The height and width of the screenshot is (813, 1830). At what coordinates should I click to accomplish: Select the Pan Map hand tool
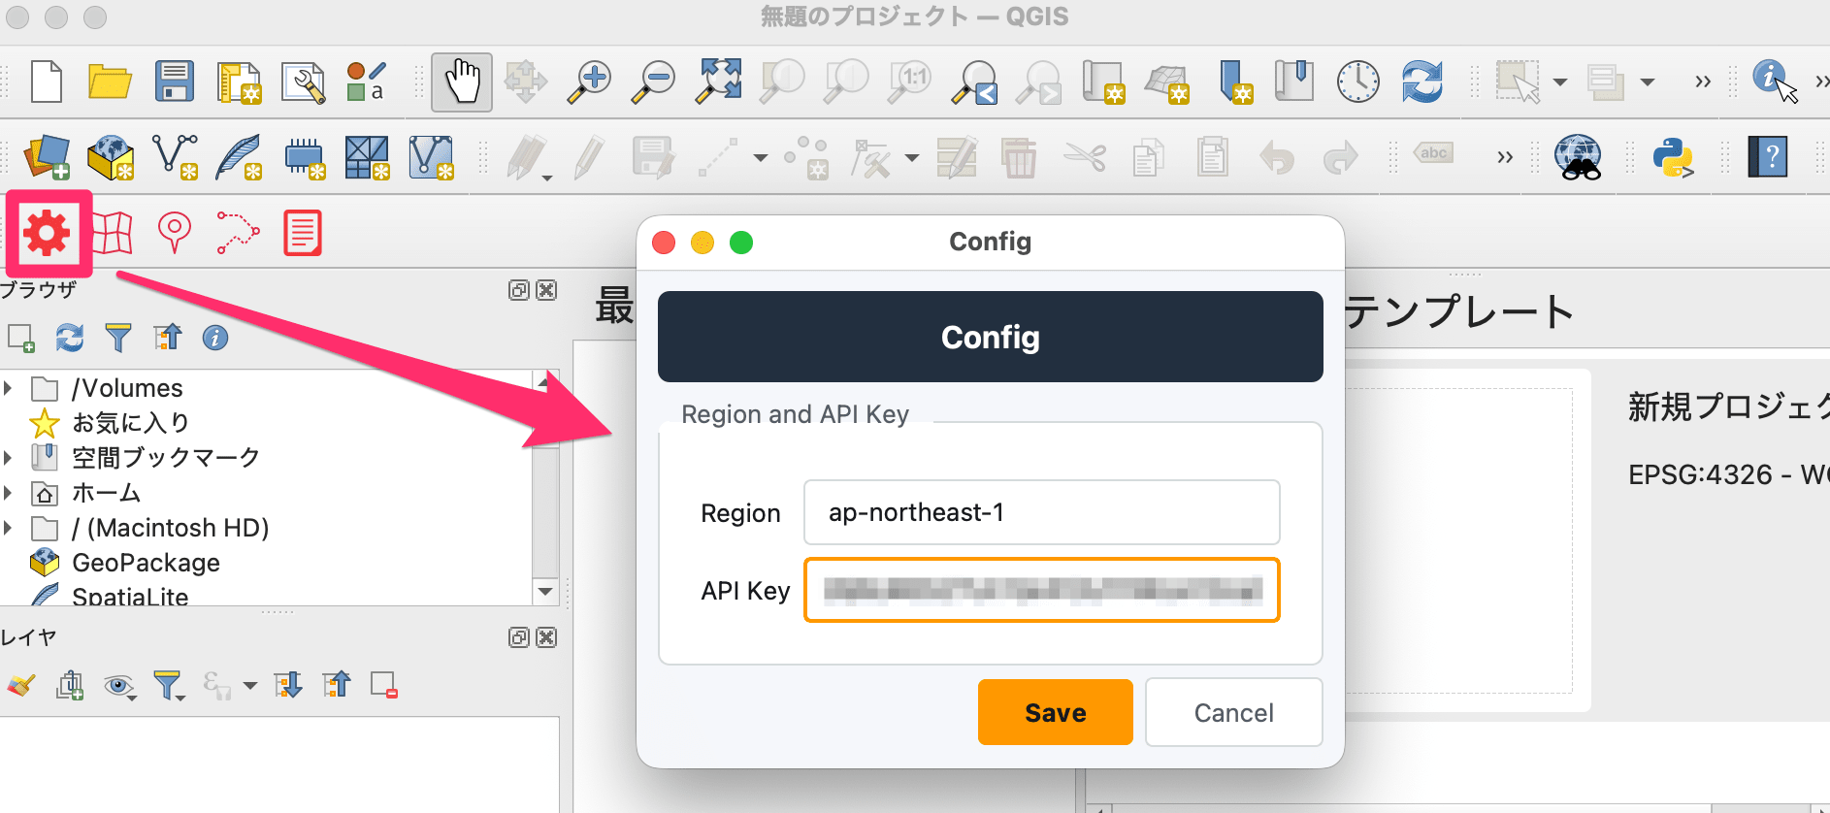[462, 81]
